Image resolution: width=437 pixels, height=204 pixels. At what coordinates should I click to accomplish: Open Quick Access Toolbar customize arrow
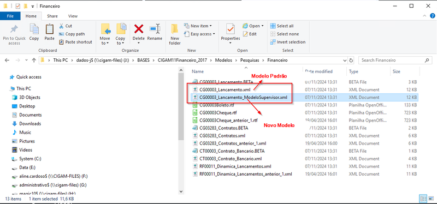(33, 6)
